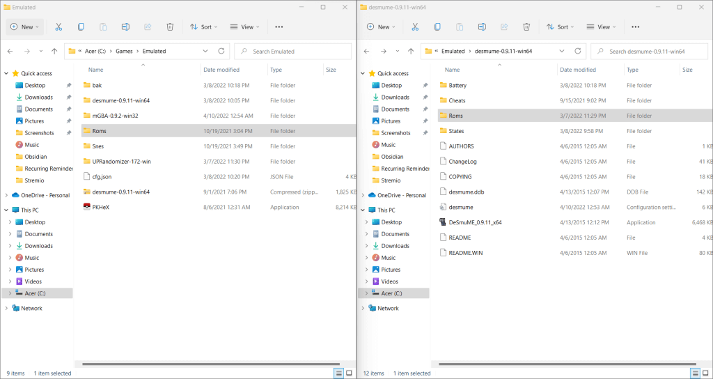Go up one folder level in the desmume window
Image resolution: width=713 pixels, height=379 pixels.
tap(411, 52)
